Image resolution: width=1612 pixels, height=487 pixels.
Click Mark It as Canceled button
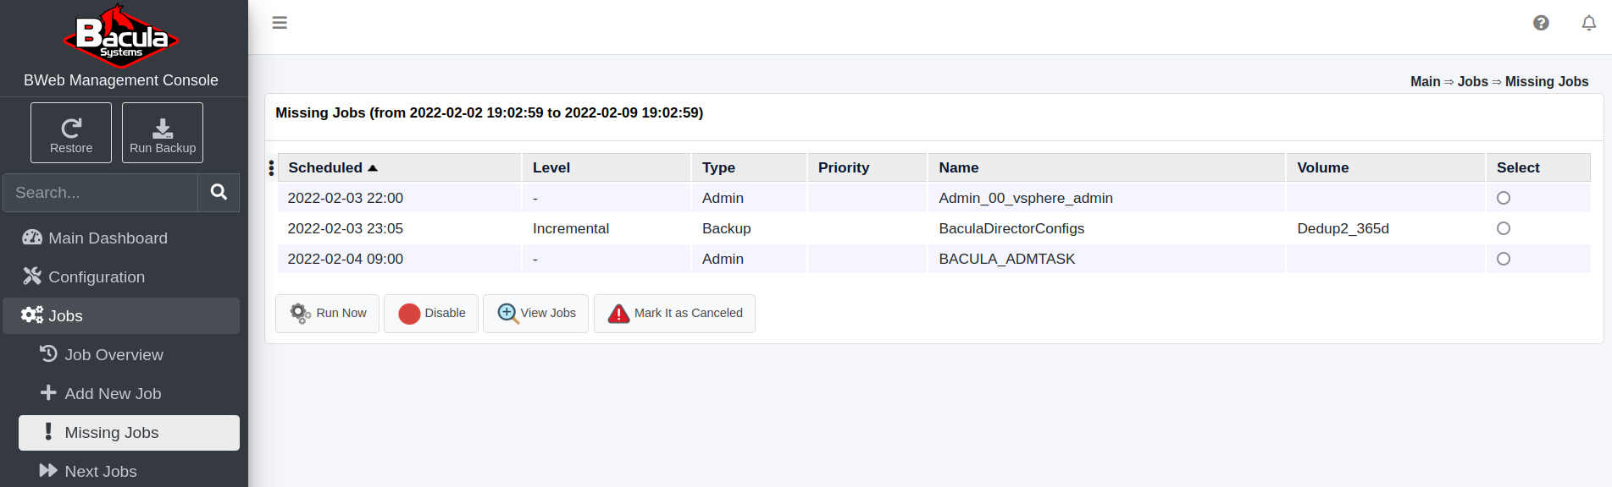tap(674, 314)
